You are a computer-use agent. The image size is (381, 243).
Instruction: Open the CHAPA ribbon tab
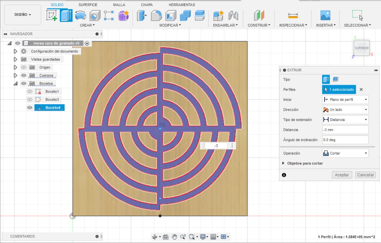coord(146,5)
